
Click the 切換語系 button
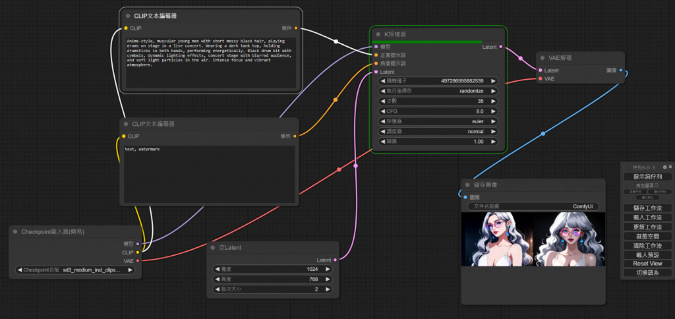(x=647, y=272)
